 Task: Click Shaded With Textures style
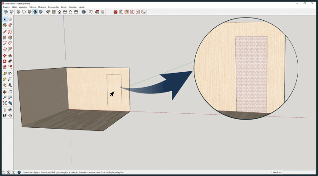(x=35, y=12)
